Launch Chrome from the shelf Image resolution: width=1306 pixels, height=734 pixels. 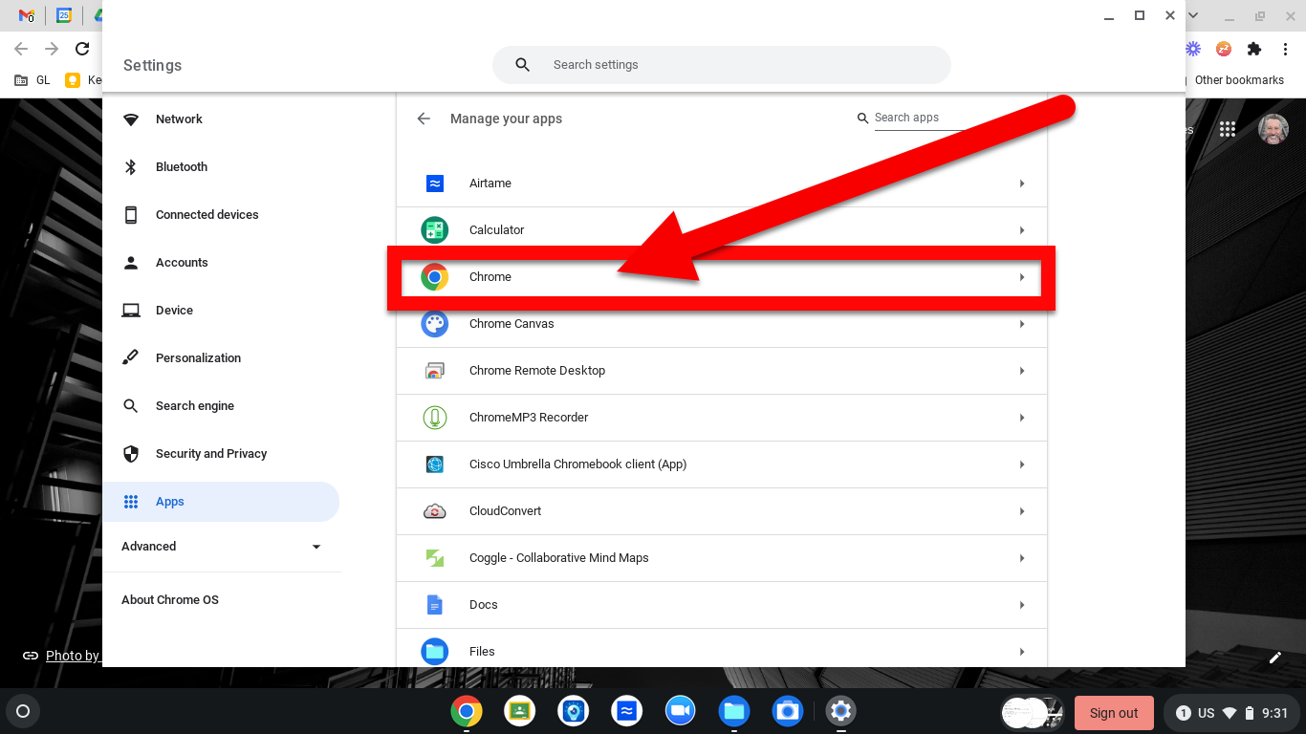tap(467, 711)
